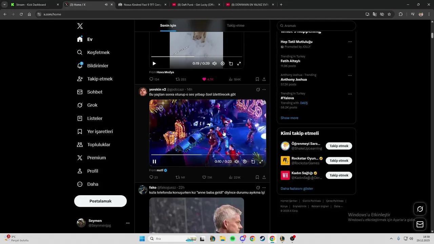Open options for Hep Tatil Mutluluğu trend
434x244 pixels.
(350, 42)
